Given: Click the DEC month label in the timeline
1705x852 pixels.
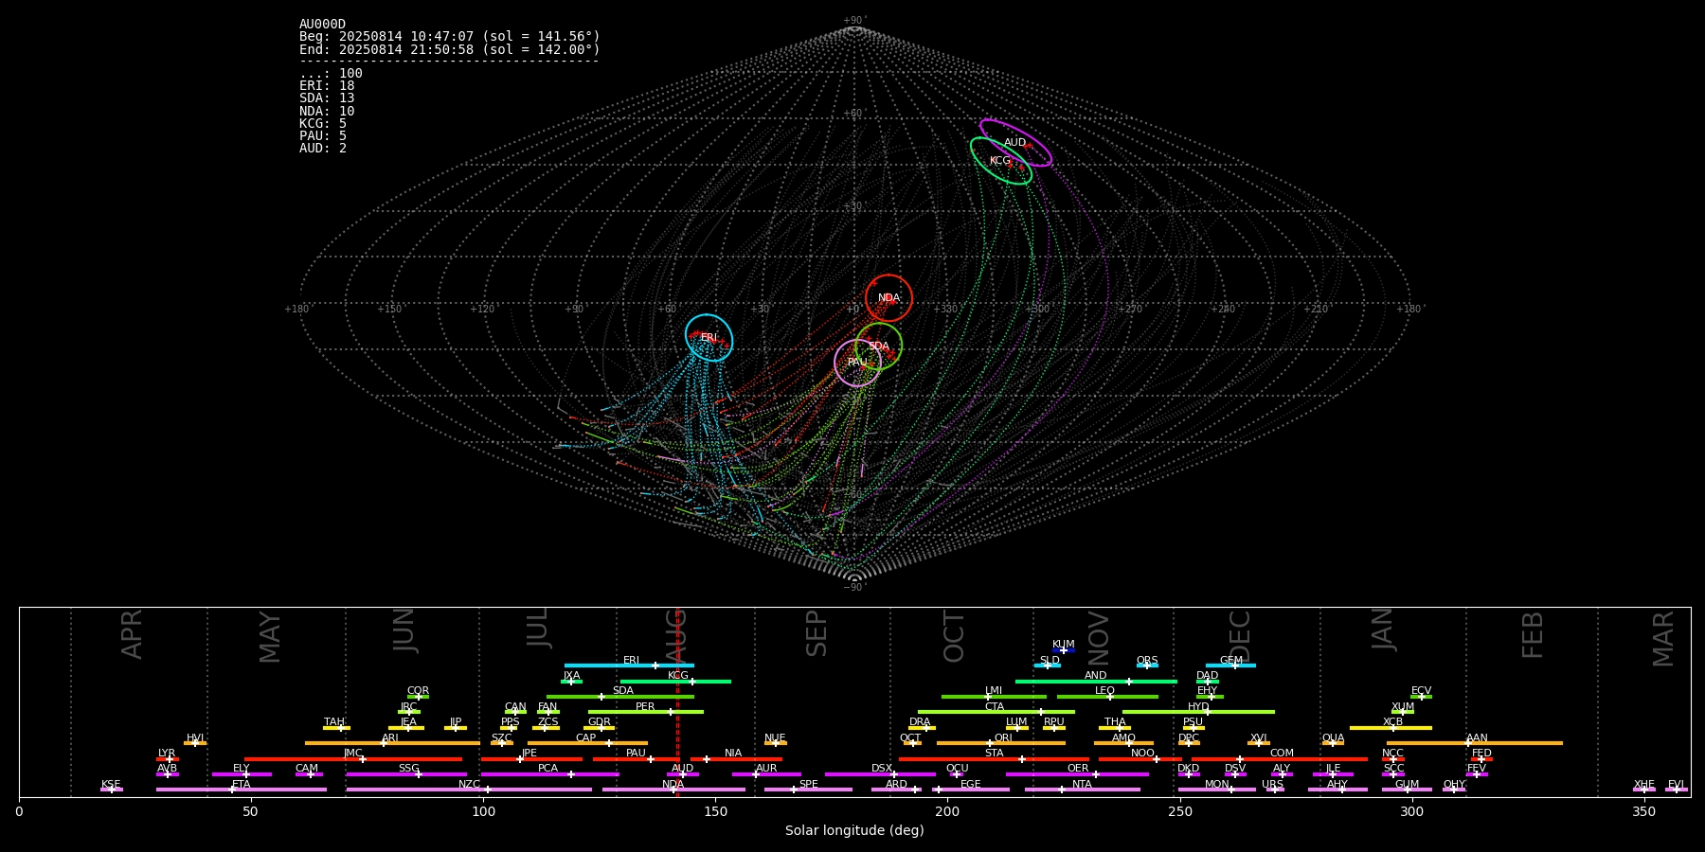Looking at the screenshot, I should coord(1240,636).
